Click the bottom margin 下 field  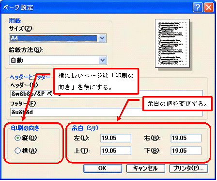click(186, 151)
